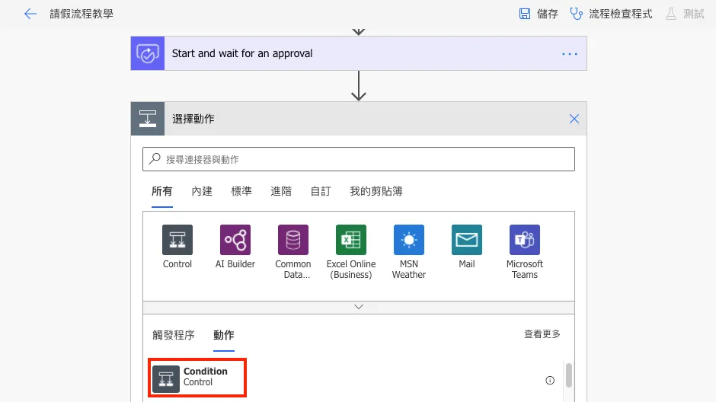The image size is (716, 402).
Task: Focus the 搜尋連接器與動作 search field
Action: click(x=359, y=159)
